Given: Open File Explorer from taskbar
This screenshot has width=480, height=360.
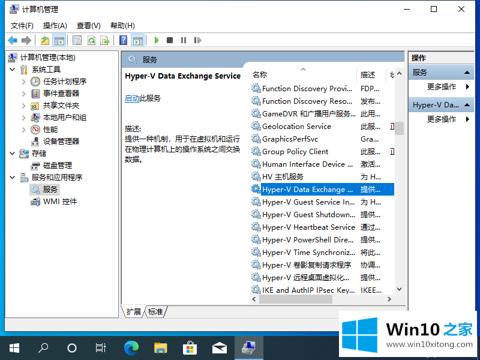Looking at the screenshot, I should click(x=160, y=348).
